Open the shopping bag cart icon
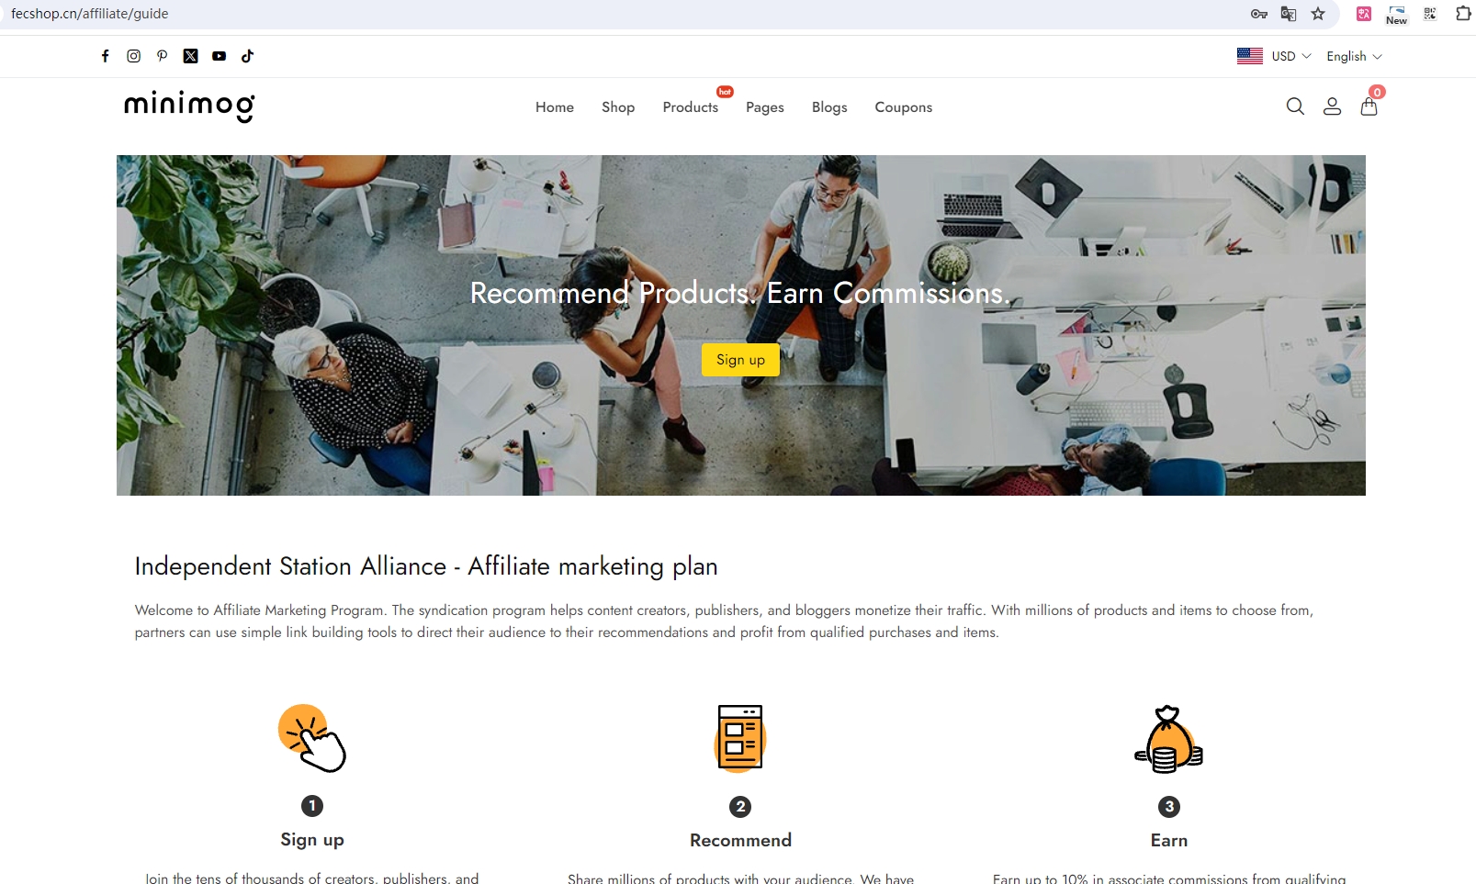This screenshot has width=1476, height=884. tap(1369, 106)
